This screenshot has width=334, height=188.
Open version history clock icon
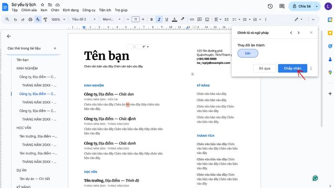pos(270,6)
